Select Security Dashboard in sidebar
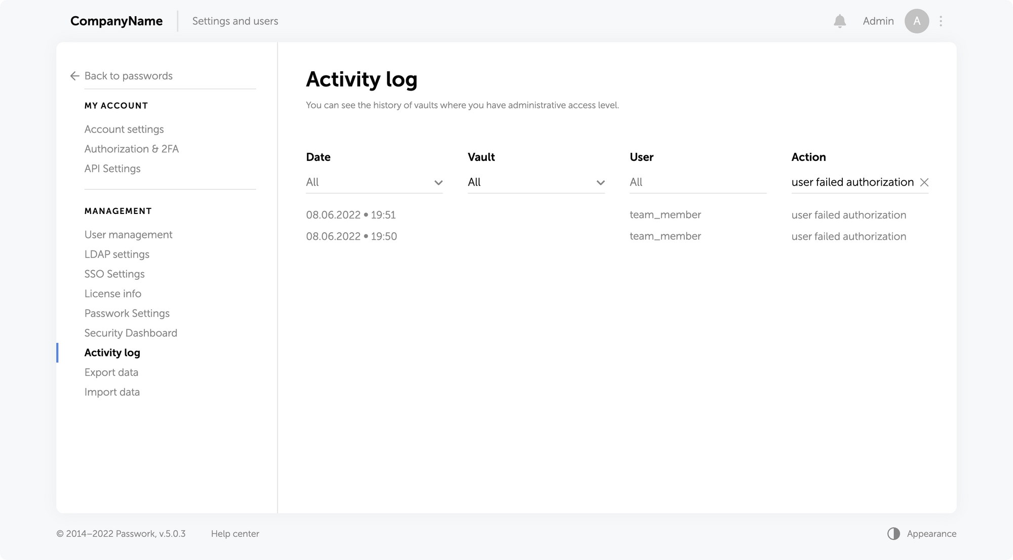The height and width of the screenshot is (560, 1013). pyautogui.click(x=131, y=333)
